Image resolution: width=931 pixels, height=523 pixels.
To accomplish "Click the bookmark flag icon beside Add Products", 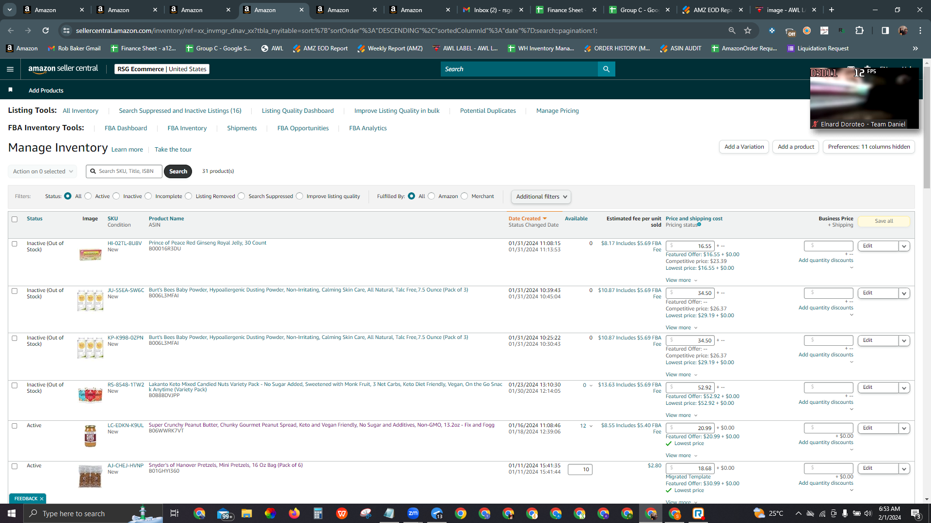I will [10, 90].
